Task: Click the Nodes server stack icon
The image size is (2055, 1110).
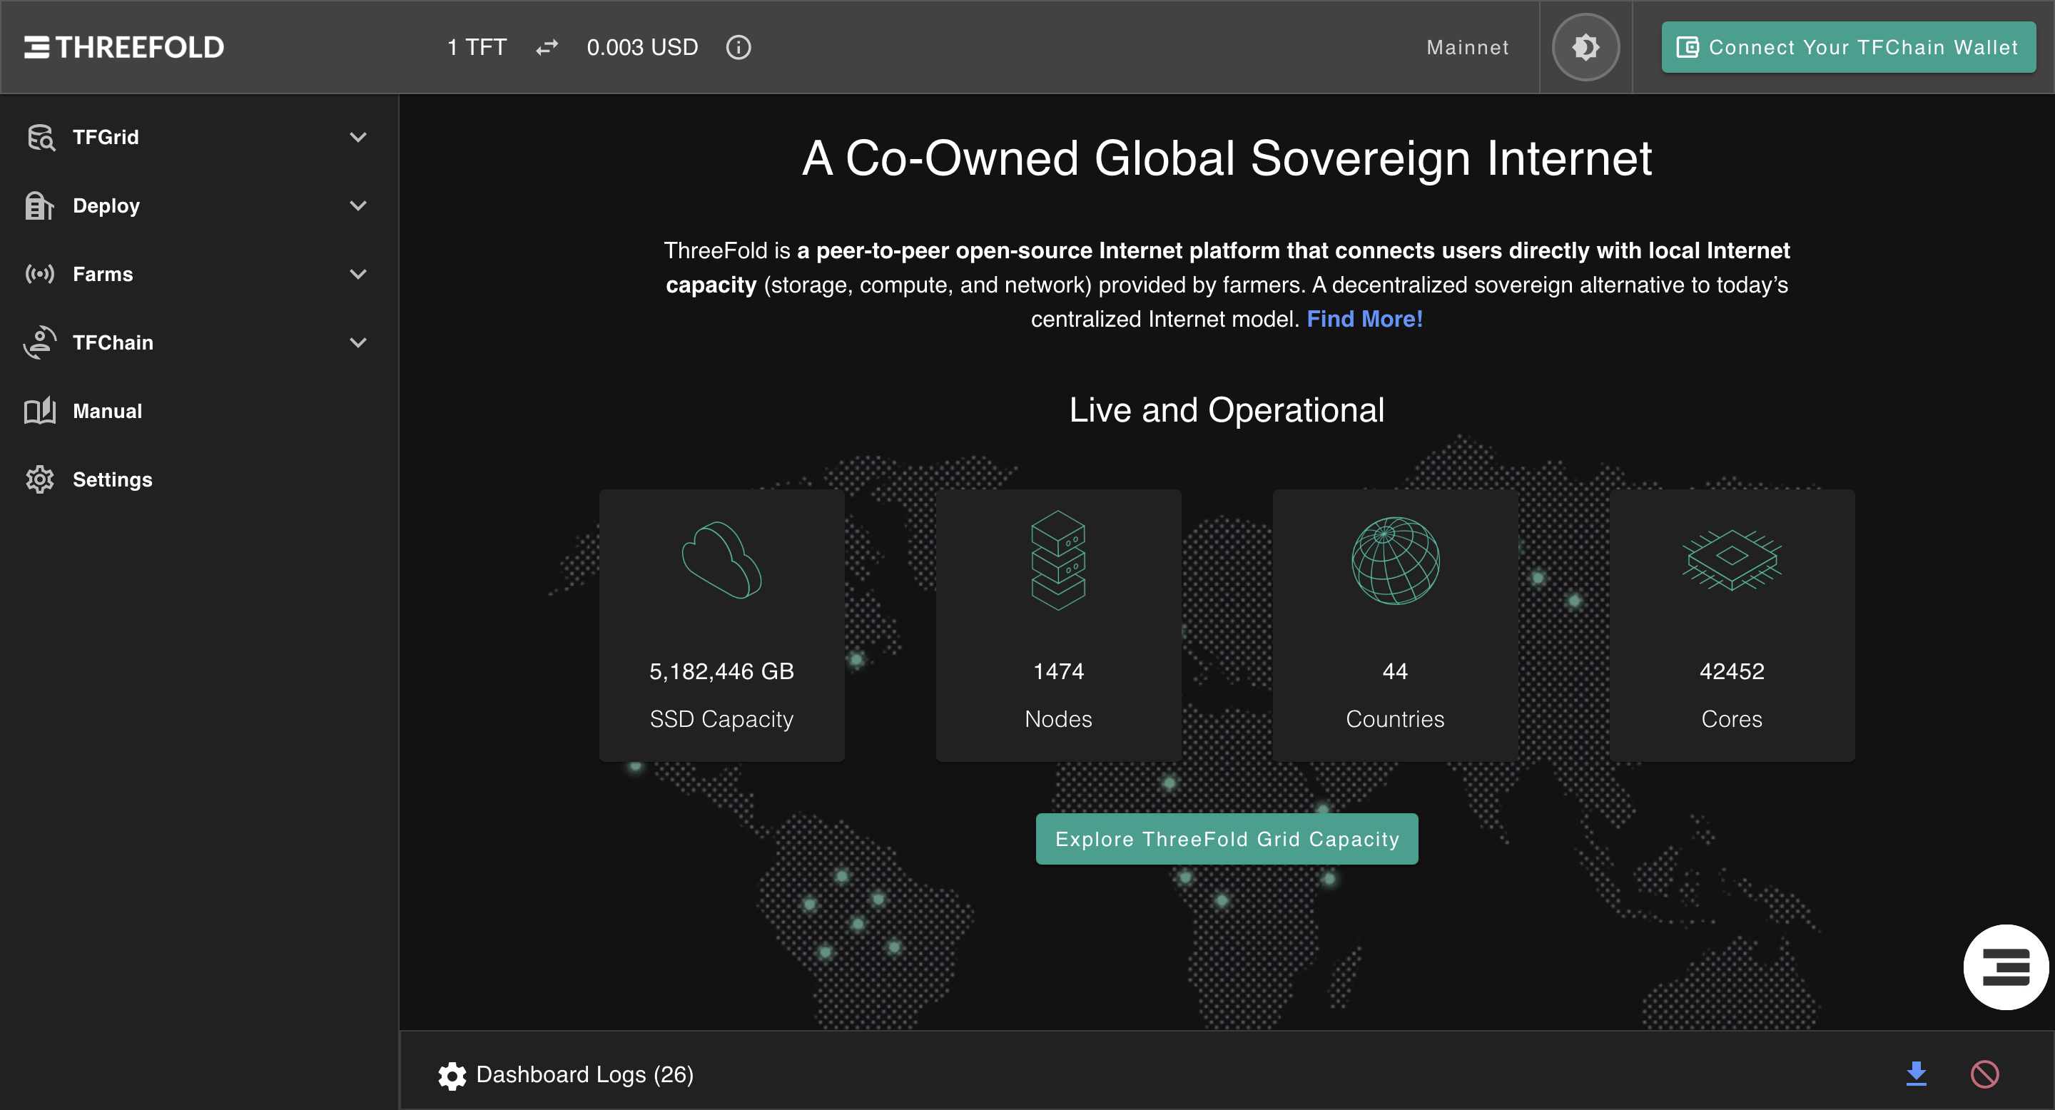Action: 1057,560
